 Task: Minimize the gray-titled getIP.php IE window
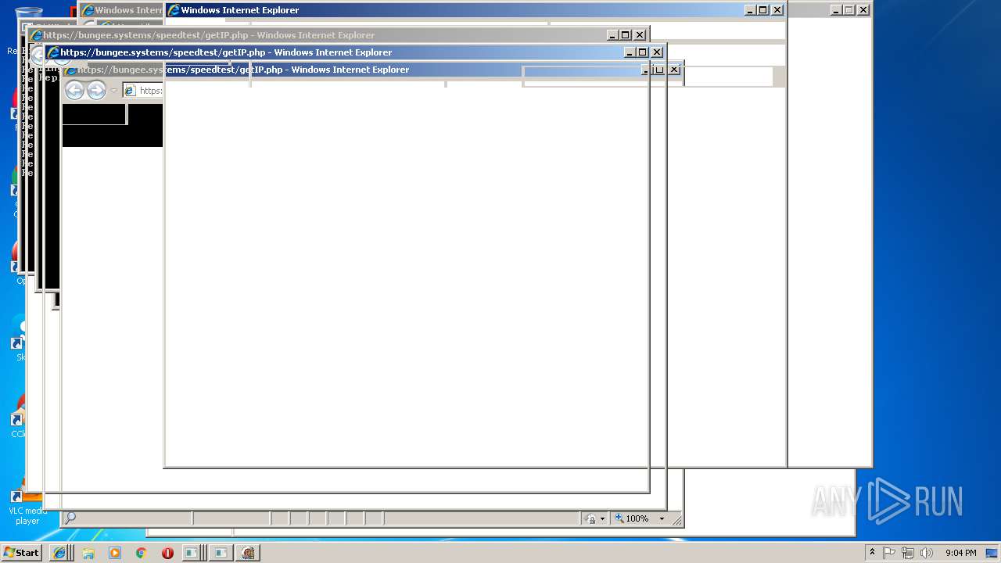pyautogui.click(x=612, y=35)
